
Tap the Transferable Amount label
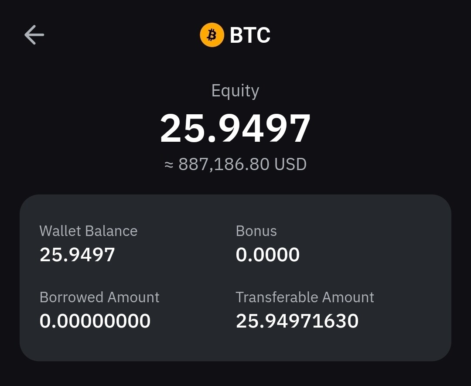[305, 297]
